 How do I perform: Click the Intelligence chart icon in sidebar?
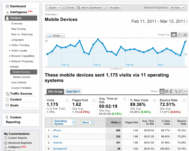coord(8,12)
